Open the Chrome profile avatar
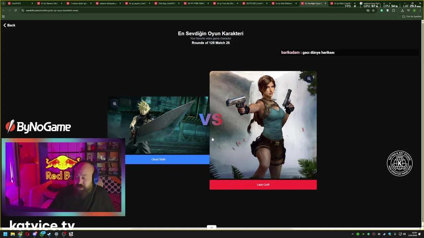This screenshot has height=238, width=424. [414, 10]
